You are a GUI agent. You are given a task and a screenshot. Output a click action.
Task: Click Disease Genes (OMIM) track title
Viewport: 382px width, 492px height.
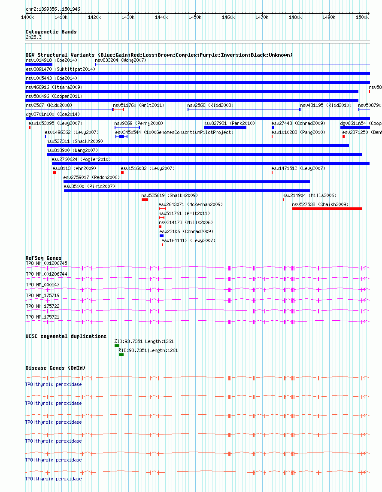coord(55,368)
